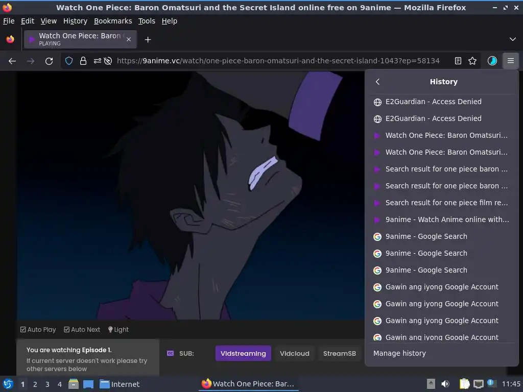Click the 11:45 clock

coord(511,384)
